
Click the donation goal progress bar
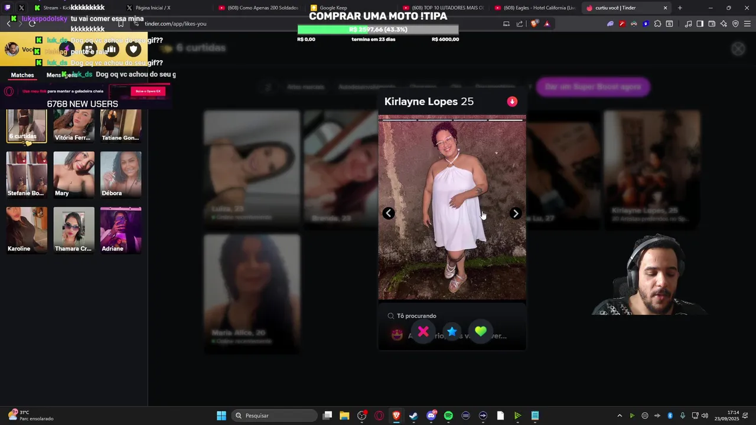[378, 30]
